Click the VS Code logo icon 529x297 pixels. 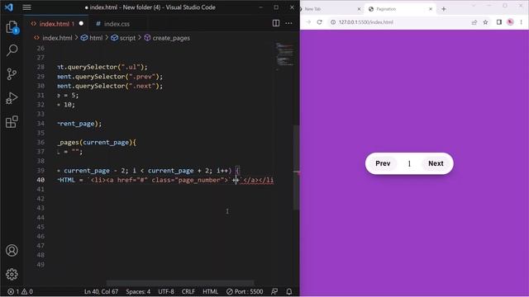coord(9,7)
